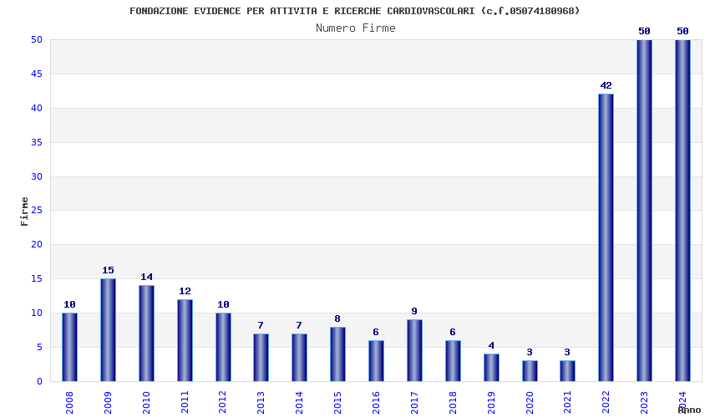Select the bar for year 2017
The image size is (710, 418).
pos(415,350)
